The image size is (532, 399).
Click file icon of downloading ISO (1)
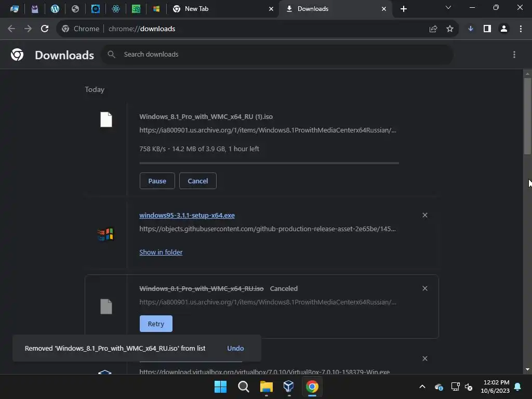pos(106,119)
